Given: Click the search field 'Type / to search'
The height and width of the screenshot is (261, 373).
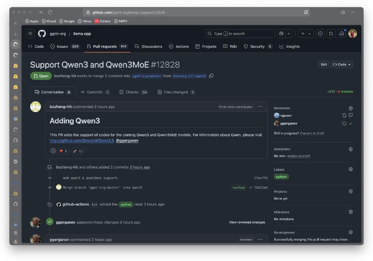Looking at the screenshot, I should (240, 33).
